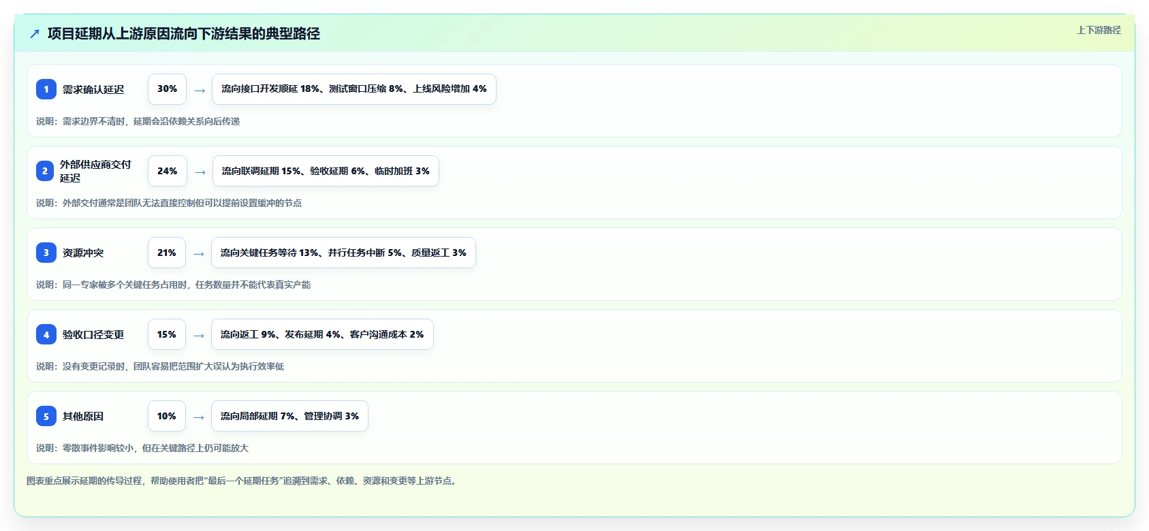Select the number 3 badge for 资源冲突
The width and height of the screenshot is (1149, 531).
tap(46, 253)
